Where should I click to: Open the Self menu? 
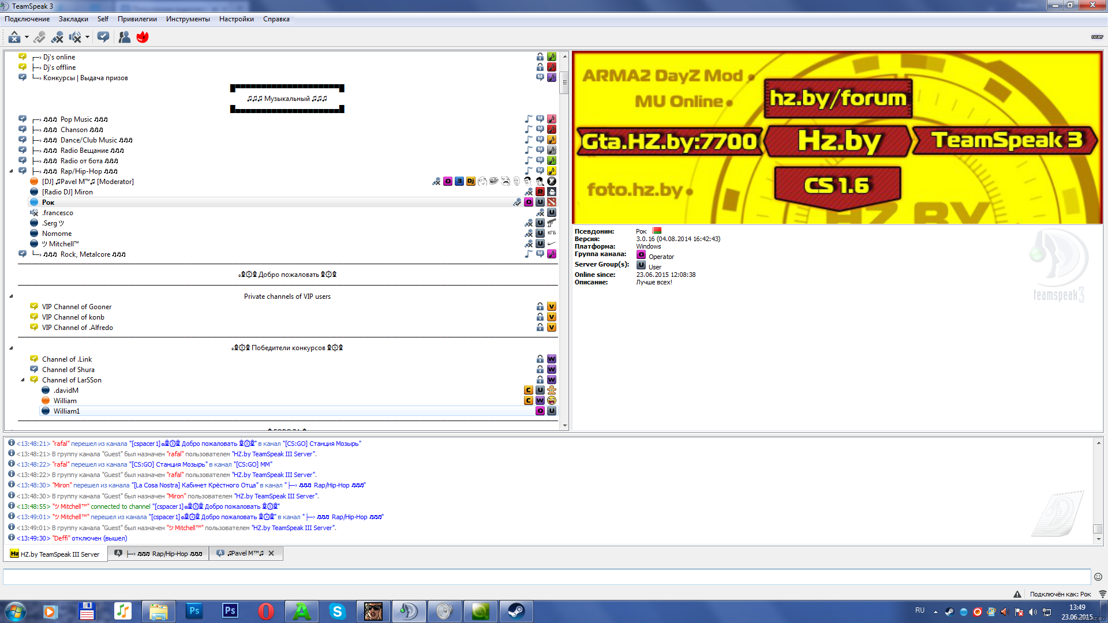(103, 19)
